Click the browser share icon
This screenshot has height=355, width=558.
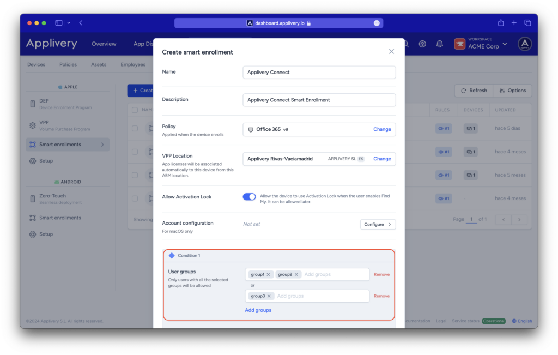[x=501, y=23]
